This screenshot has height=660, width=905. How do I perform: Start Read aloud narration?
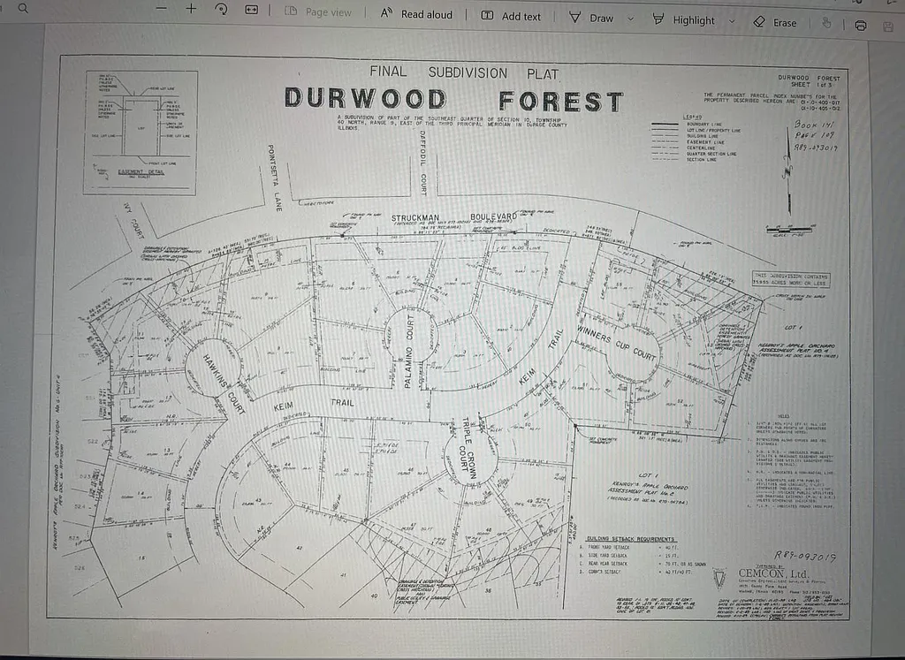(x=415, y=14)
